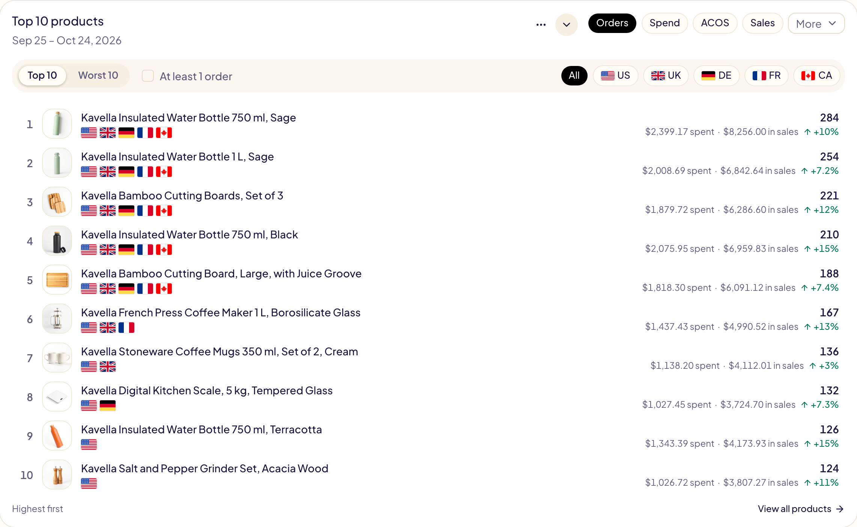
Task: Open Kavella French Press Coffee Maker listing
Action: tap(221, 313)
